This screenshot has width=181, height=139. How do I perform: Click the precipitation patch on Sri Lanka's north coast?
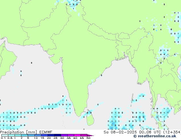(89, 113)
